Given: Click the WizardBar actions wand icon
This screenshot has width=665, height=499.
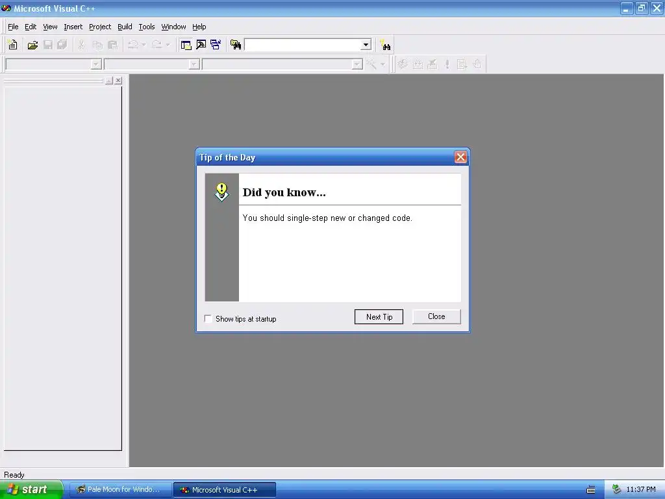Looking at the screenshot, I should tap(371, 64).
